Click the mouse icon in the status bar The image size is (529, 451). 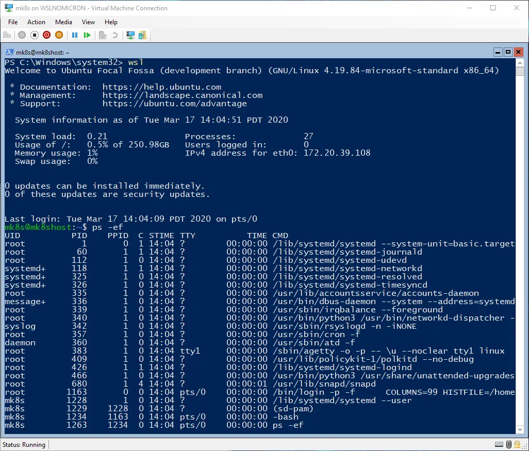tap(508, 444)
